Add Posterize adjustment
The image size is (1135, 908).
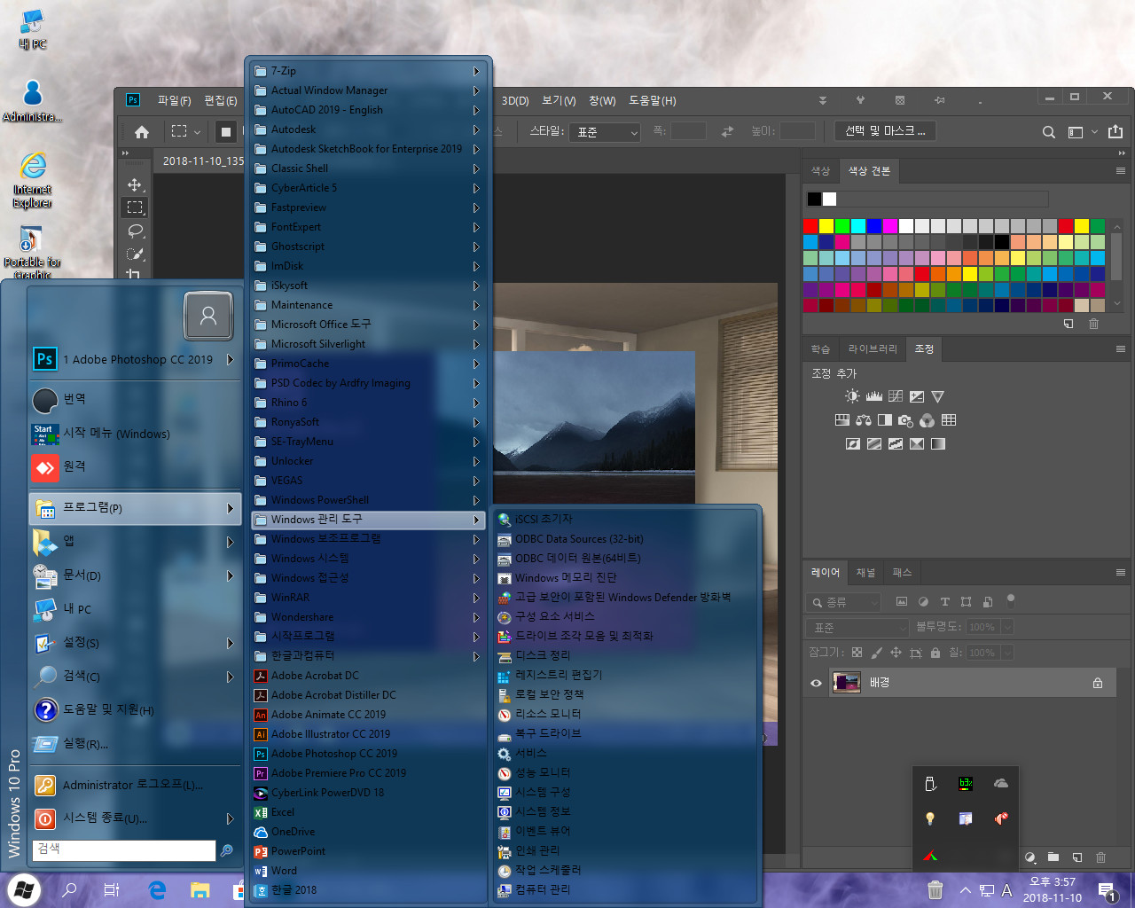874,443
